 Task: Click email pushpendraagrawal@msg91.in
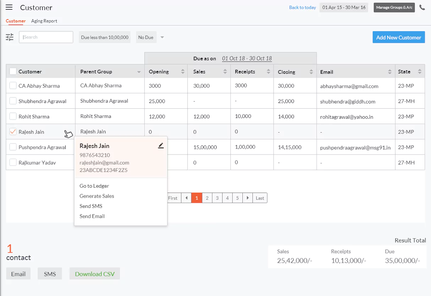[355, 147]
